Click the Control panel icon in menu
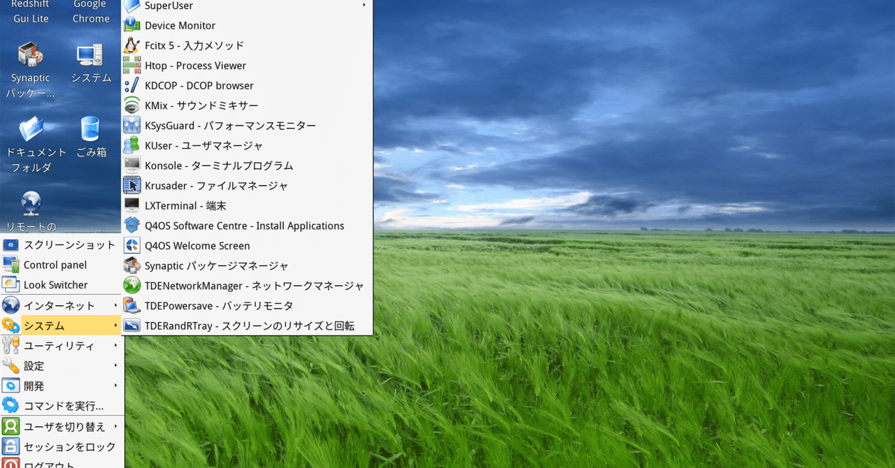The height and width of the screenshot is (468, 895). [x=10, y=265]
